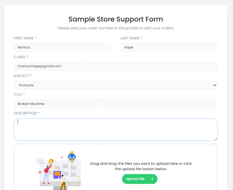Click the drag and drop instruction text
This screenshot has height=190, width=233.
click(x=141, y=166)
